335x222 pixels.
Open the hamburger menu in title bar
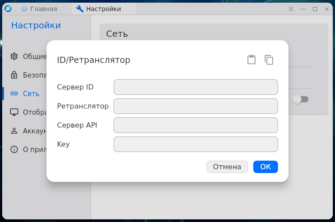point(291,9)
